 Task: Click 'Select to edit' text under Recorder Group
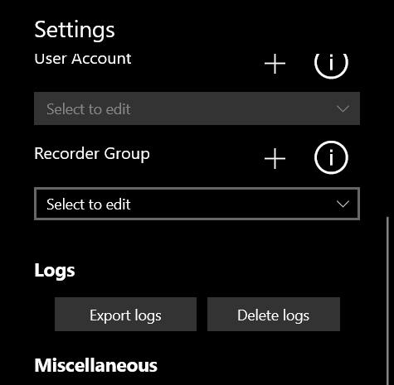pyautogui.click(x=89, y=205)
